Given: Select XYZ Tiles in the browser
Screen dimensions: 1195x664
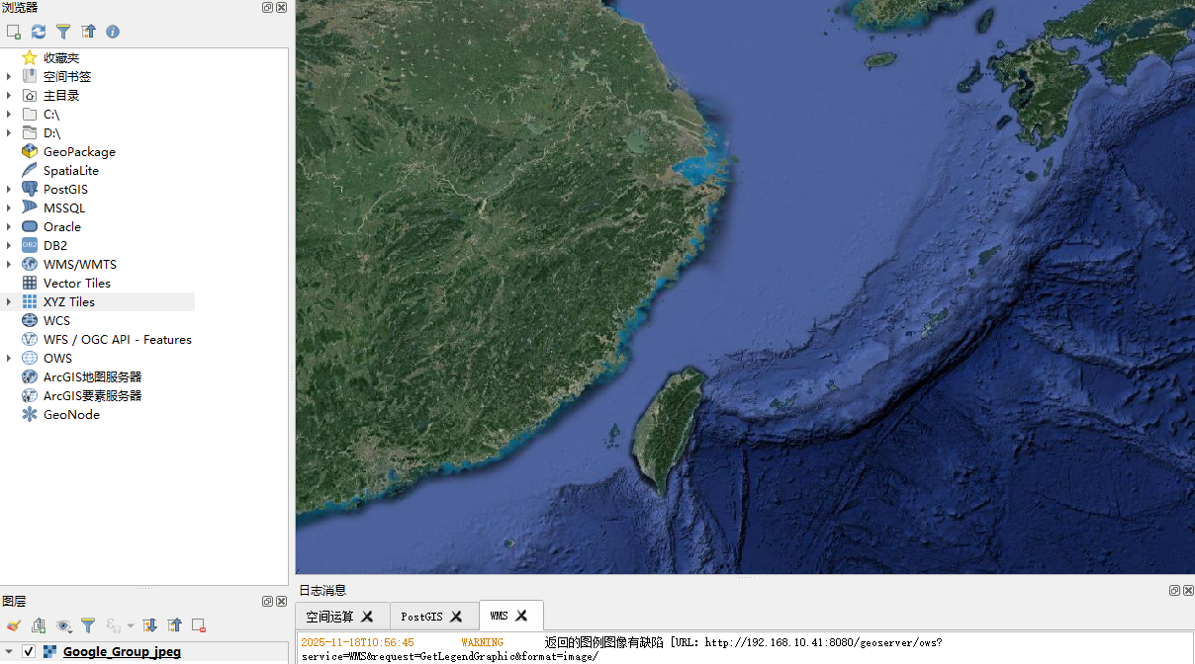Looking at the screenshot, I should [69, 302].
